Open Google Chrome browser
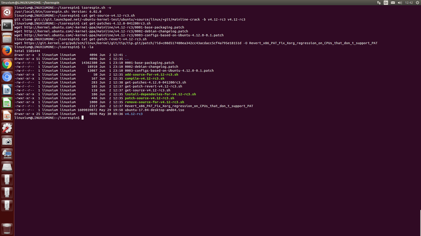421x236 pixels. click(x=7, y=64)
